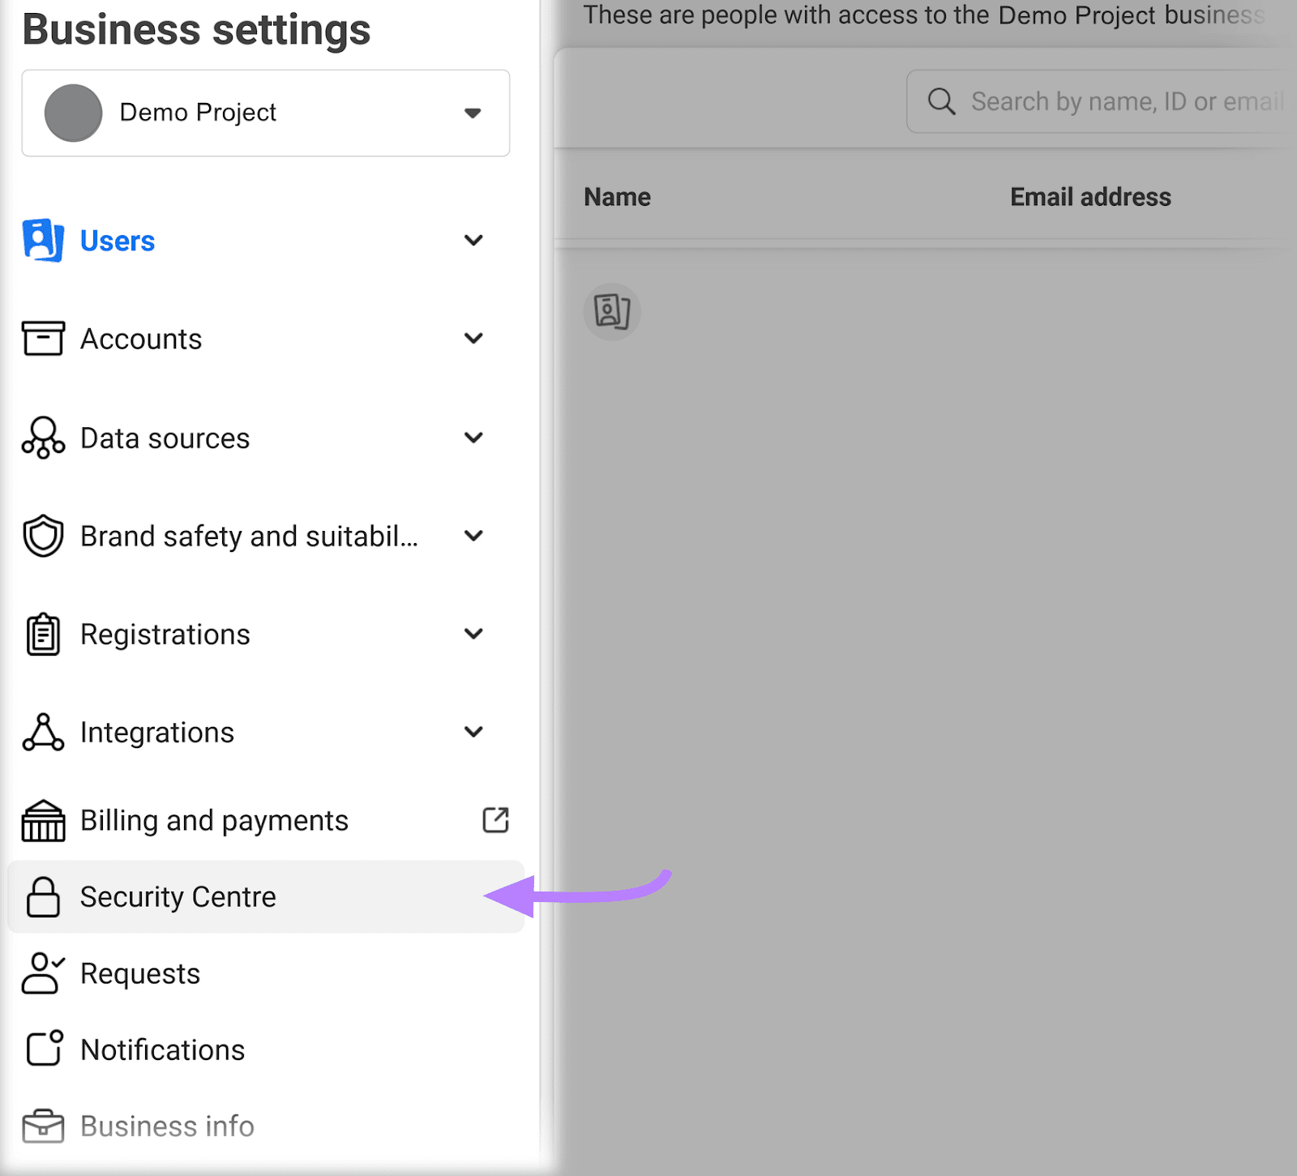
Task: Click the Security Centre lock icon
Action: coord(42,897)
